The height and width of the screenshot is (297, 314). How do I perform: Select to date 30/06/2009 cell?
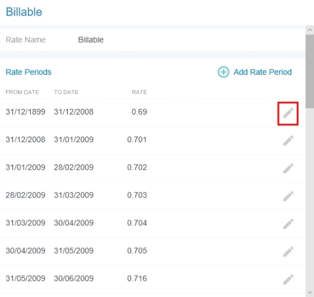click(73, 279)
